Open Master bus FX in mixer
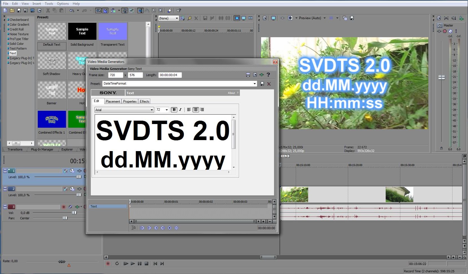The image size is (468, 274). 439,31
